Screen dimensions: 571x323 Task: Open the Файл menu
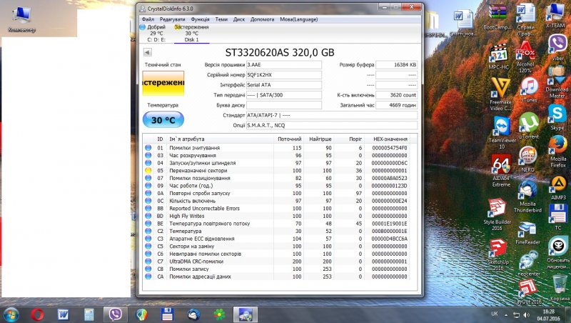tap(148, 19)
